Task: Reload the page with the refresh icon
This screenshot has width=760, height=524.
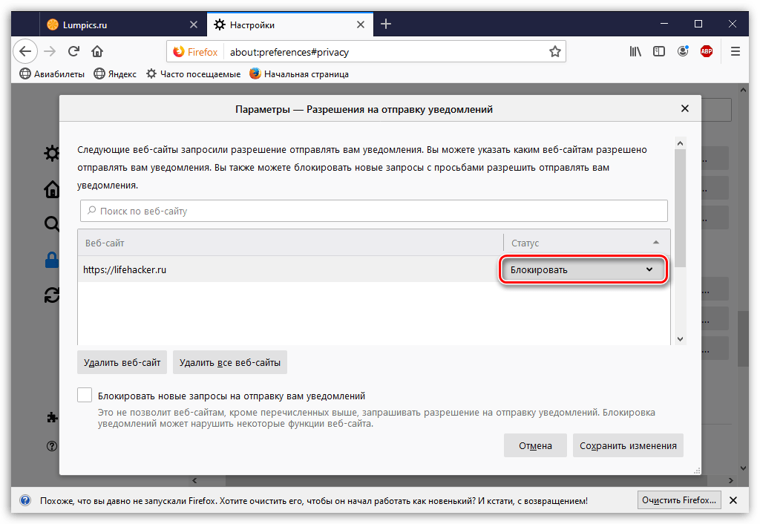Action: click(73, 51)
